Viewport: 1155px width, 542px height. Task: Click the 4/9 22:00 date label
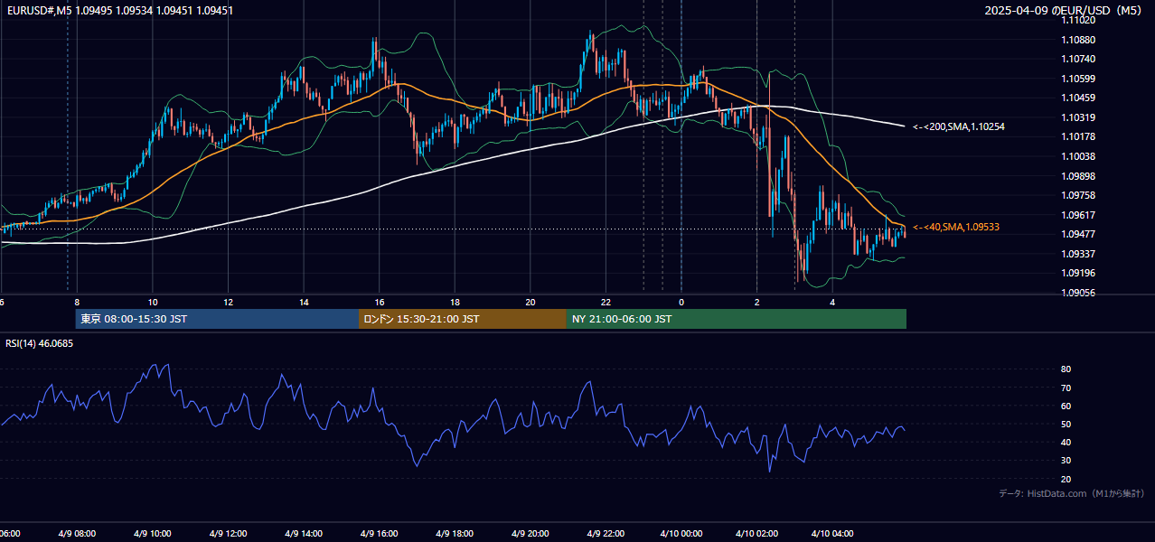[x=606, y=534]
